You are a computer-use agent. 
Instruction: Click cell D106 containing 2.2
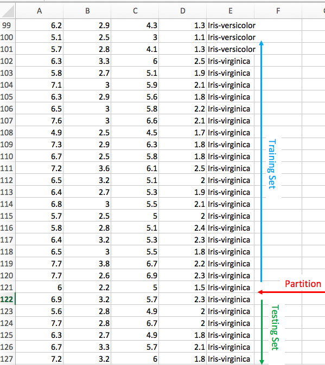click(182, 109)
